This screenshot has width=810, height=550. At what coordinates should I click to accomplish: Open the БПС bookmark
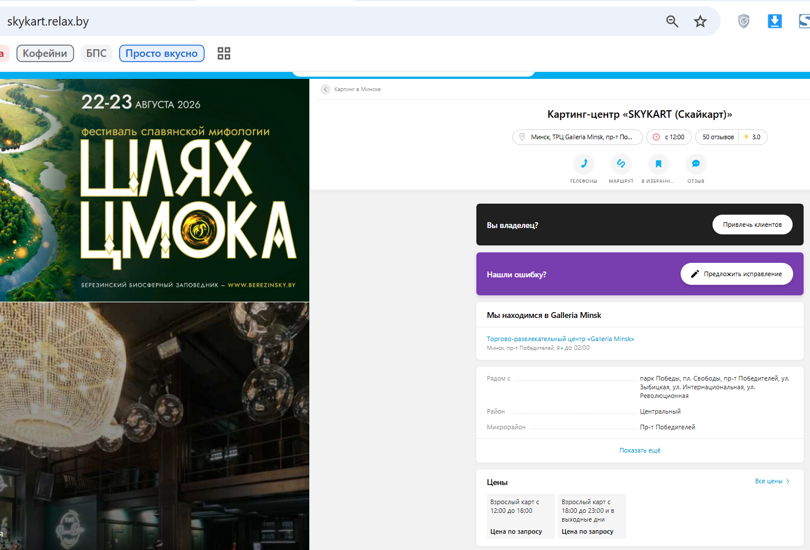coord(96,53)
